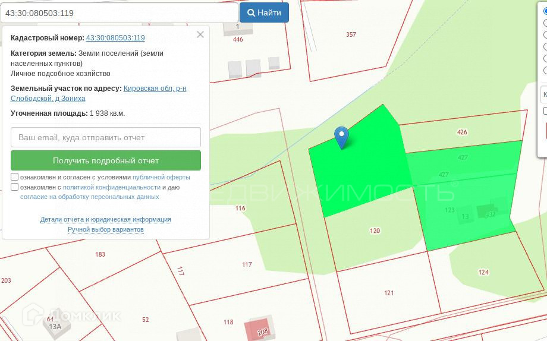Image resolution: width=547 pixels, height=341 pixels.
Task: Open the публичной оферты link
Action: coord(161,177)
